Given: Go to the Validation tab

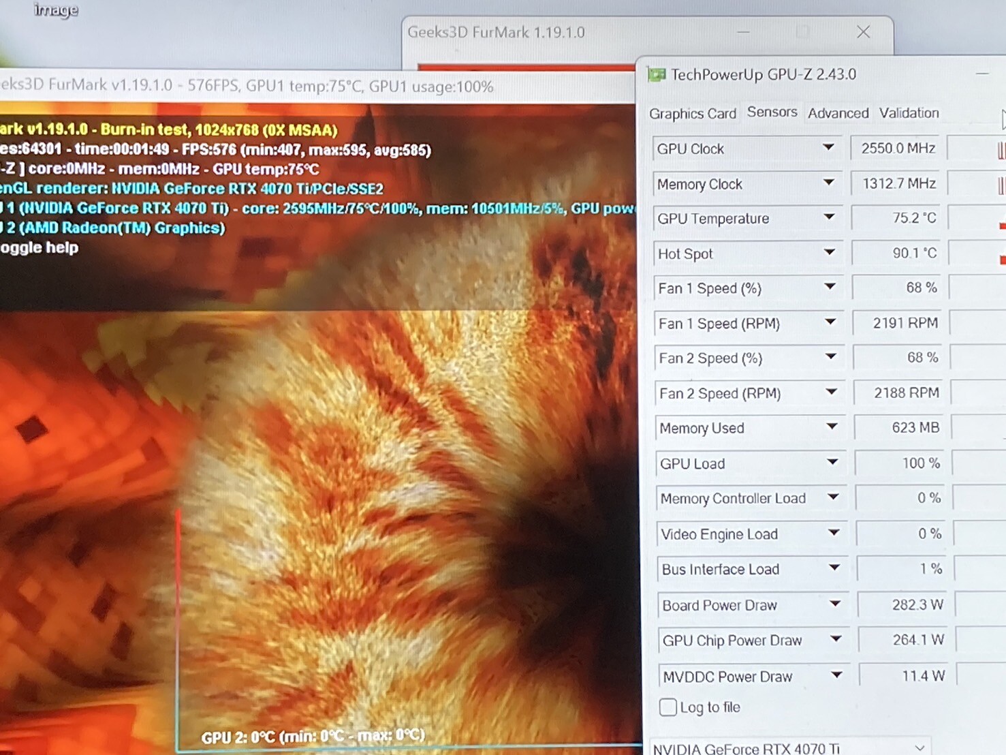Looking at the screenshot, I should pos(909,113).
